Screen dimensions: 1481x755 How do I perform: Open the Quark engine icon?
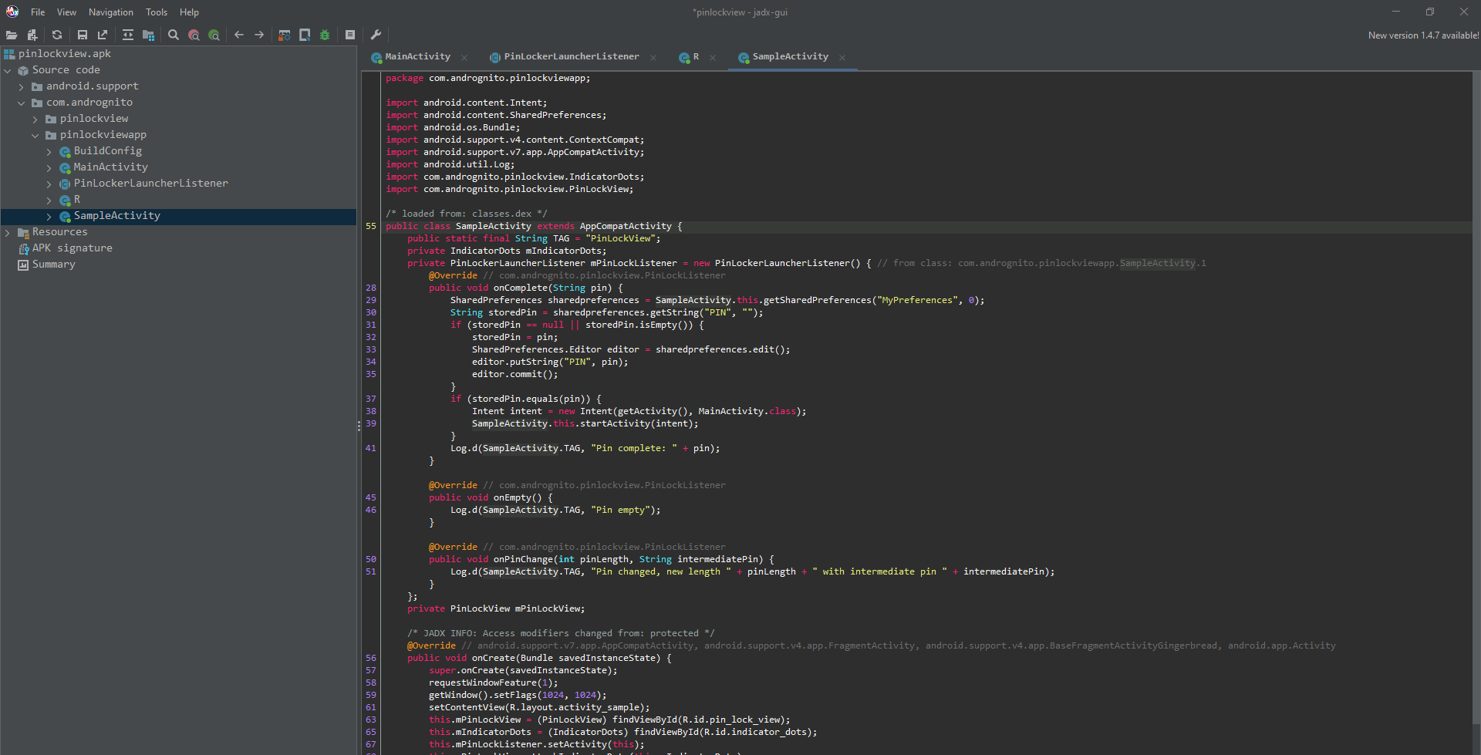(x=305, y=35)
